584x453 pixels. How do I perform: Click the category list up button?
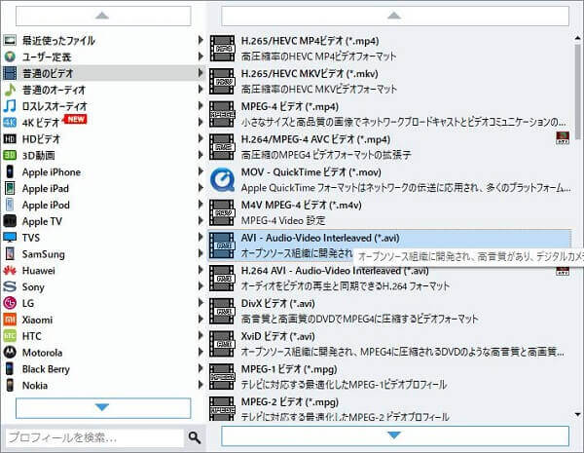103,16
